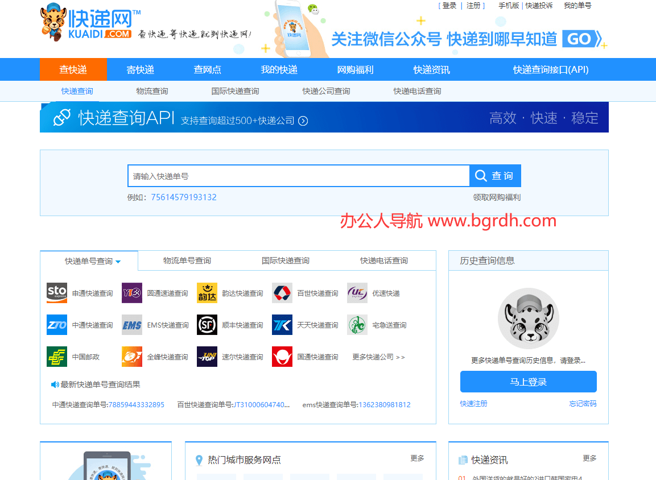Open 寄快递 in the main navigation
The height and width of the screenshot is (480, 656).
tap(140, 70)
